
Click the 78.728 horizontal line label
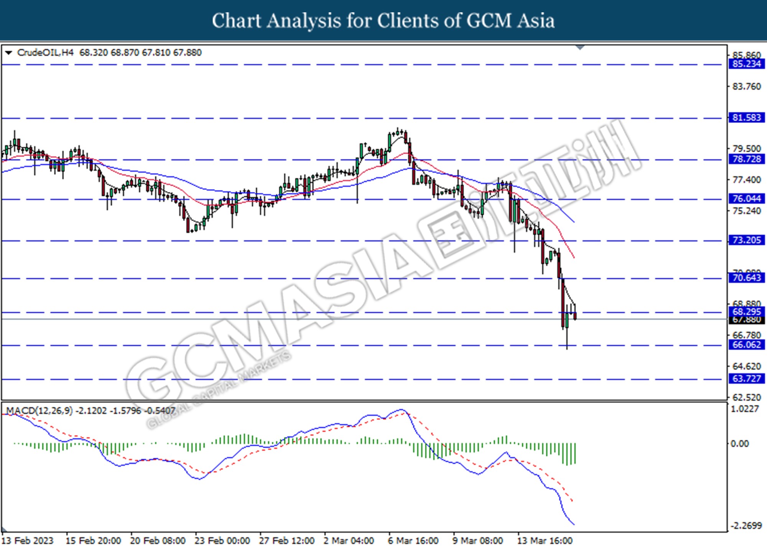click(x=746, y=159)
